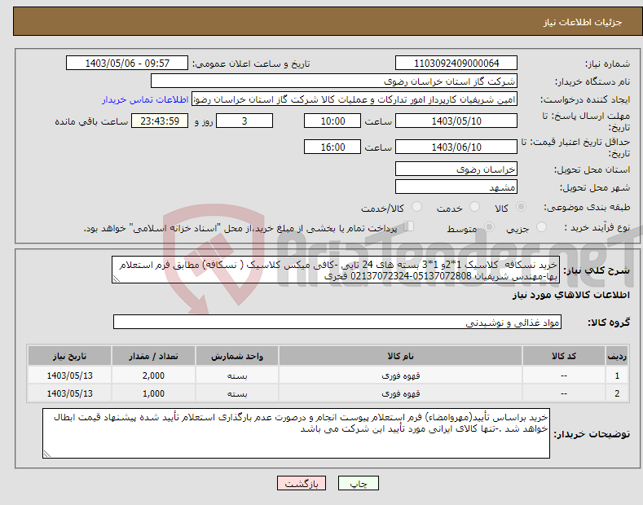Click the goods group field مواد غذائی و نوشیدنی
Viewport: 643px width, 505px height.
click(337, 323)
